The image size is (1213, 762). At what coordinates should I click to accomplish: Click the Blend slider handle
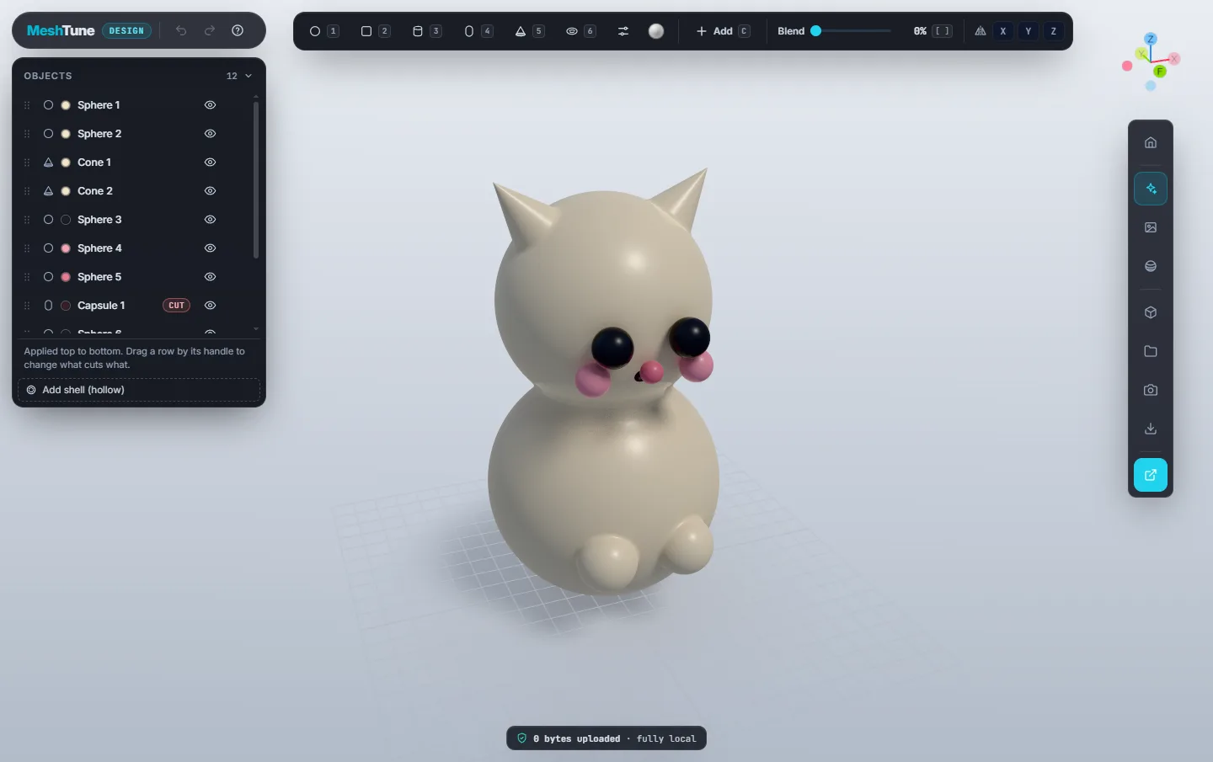coord(815,31)
